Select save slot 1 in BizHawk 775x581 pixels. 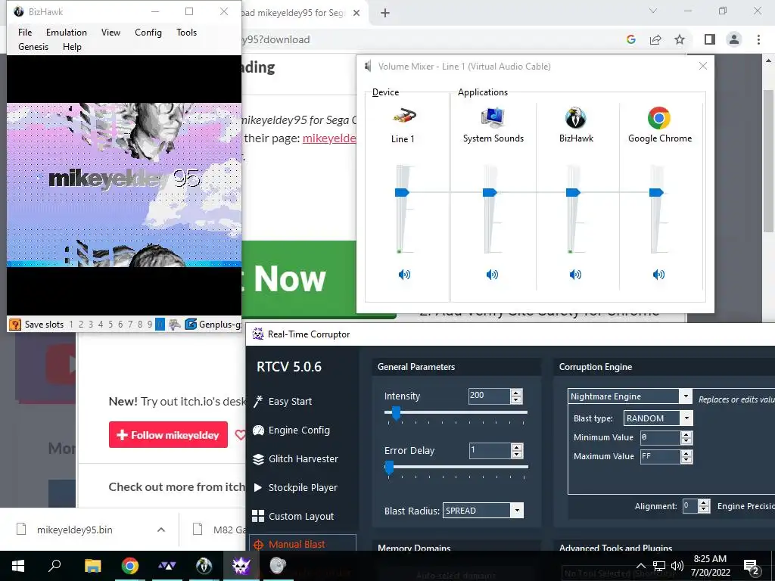click(71, 325)
